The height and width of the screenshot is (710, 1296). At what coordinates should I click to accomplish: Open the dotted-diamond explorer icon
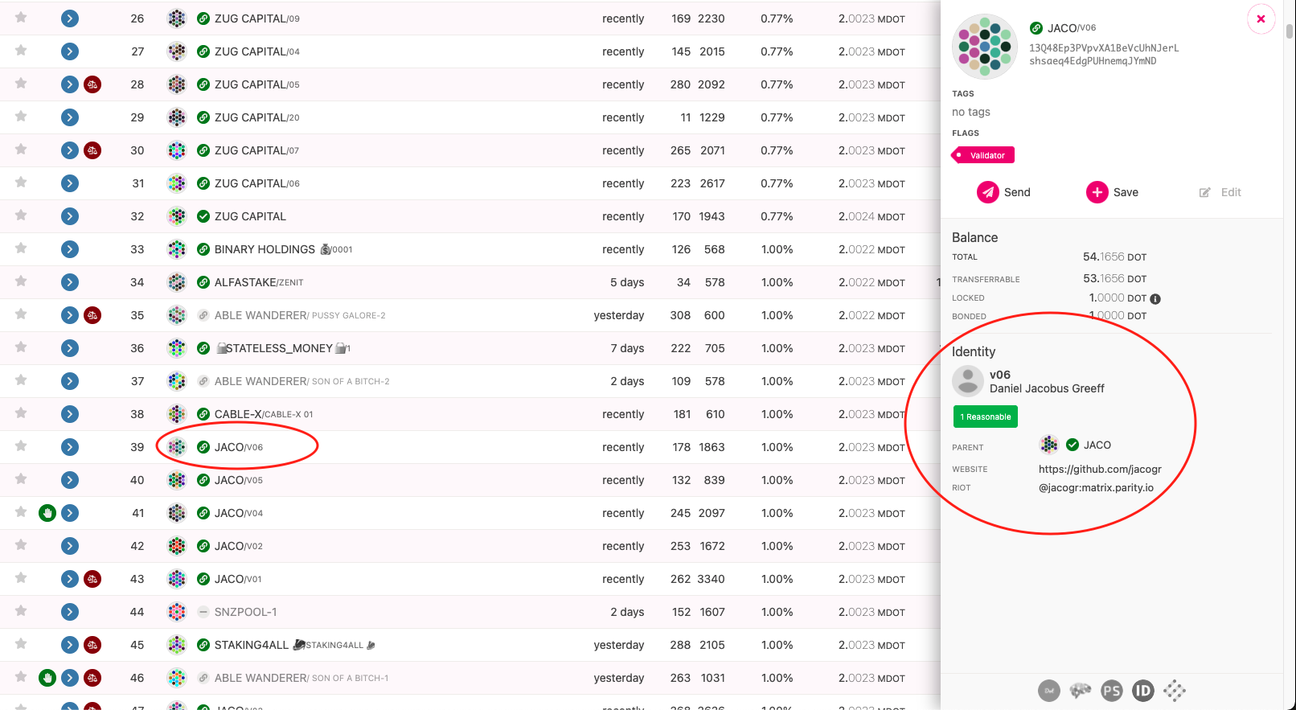(x=1175, y=691)
